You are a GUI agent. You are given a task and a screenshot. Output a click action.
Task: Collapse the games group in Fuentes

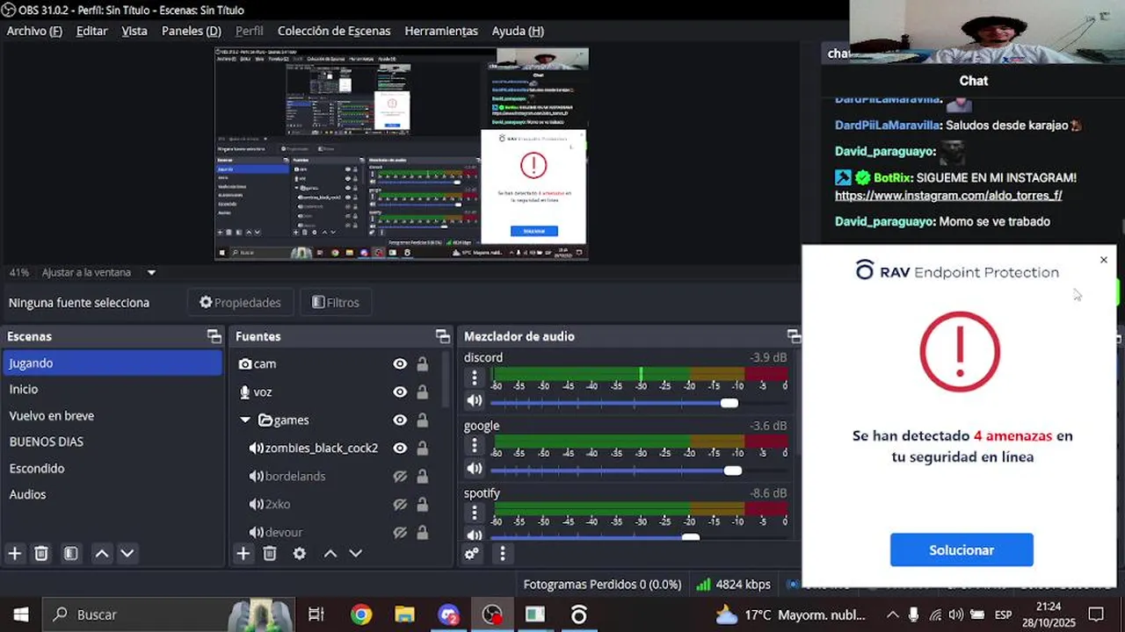pyautogui.click(x=245, y=420)
